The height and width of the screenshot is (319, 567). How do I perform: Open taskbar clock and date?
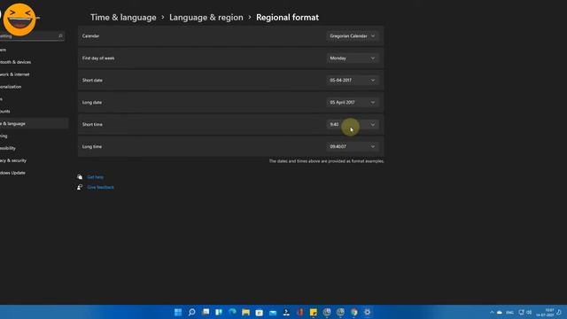(545, 313)
